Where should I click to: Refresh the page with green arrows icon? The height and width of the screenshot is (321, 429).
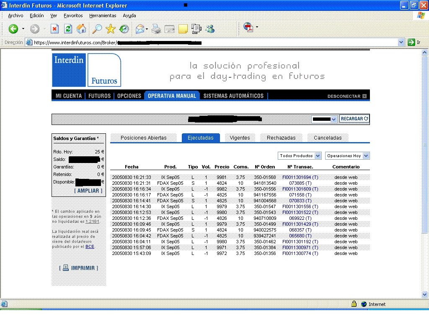coord(68,29)
